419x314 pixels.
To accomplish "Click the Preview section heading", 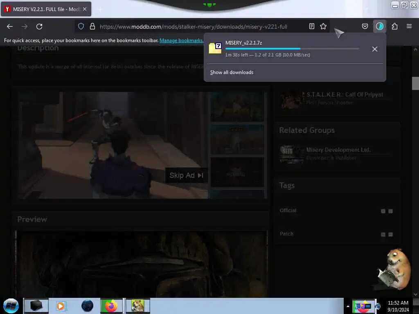I will tap(32, 219).
